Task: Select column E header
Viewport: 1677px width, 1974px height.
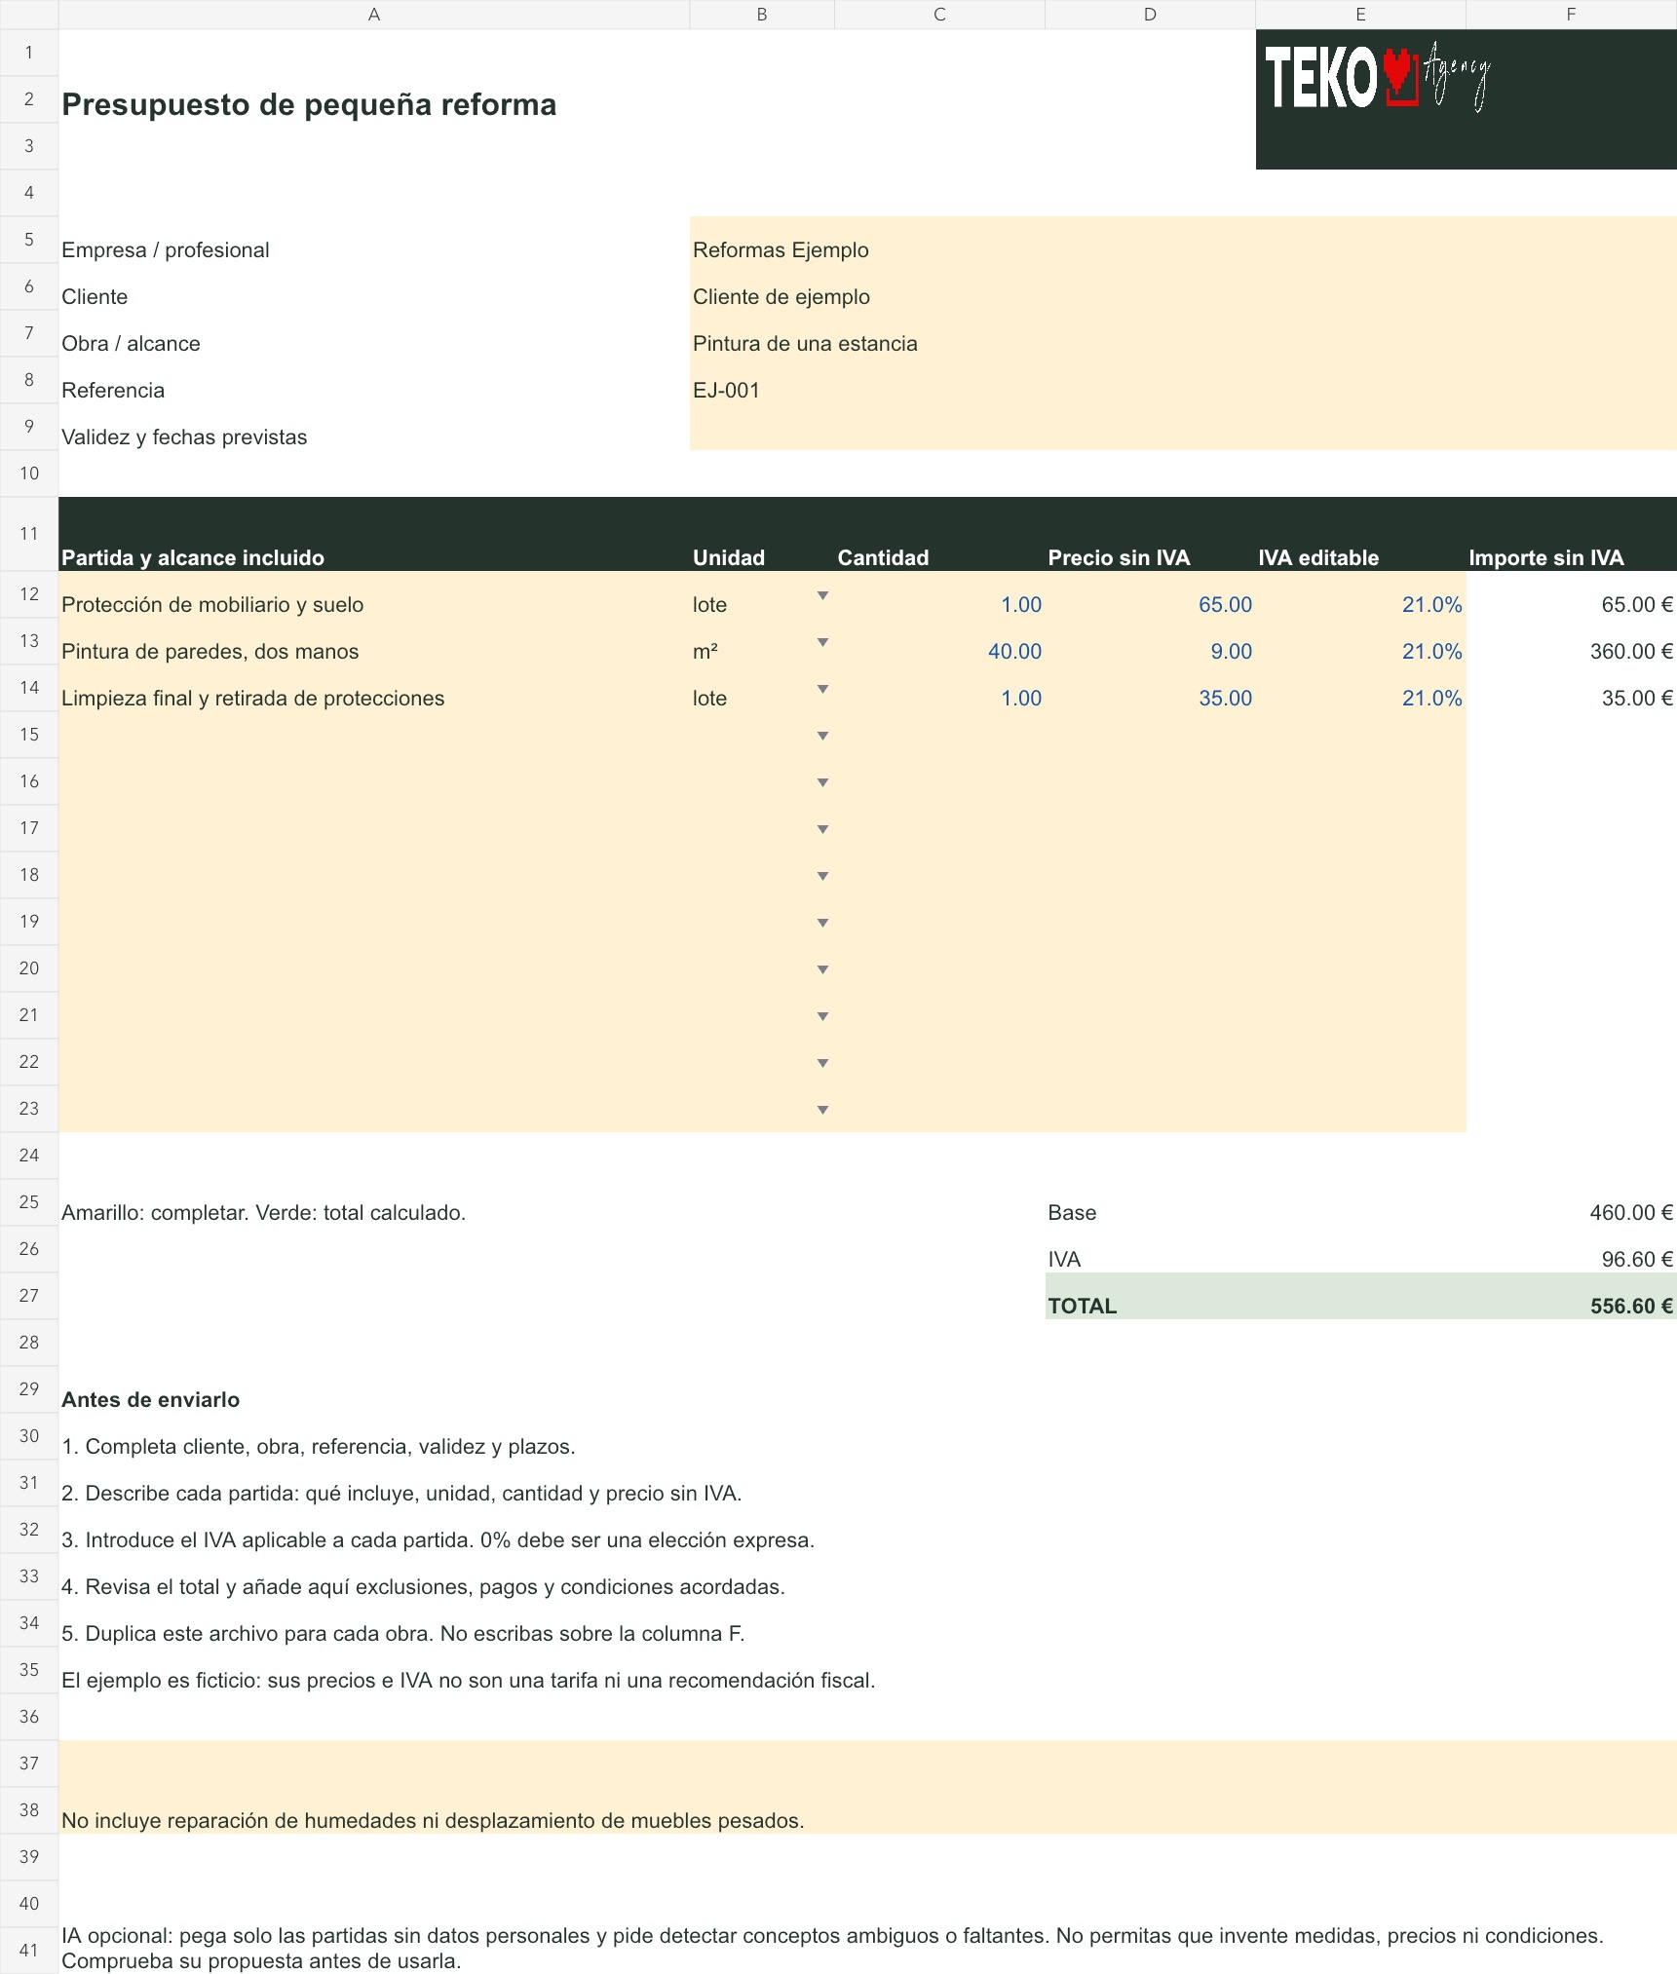Action: [x=1360, y=15]
